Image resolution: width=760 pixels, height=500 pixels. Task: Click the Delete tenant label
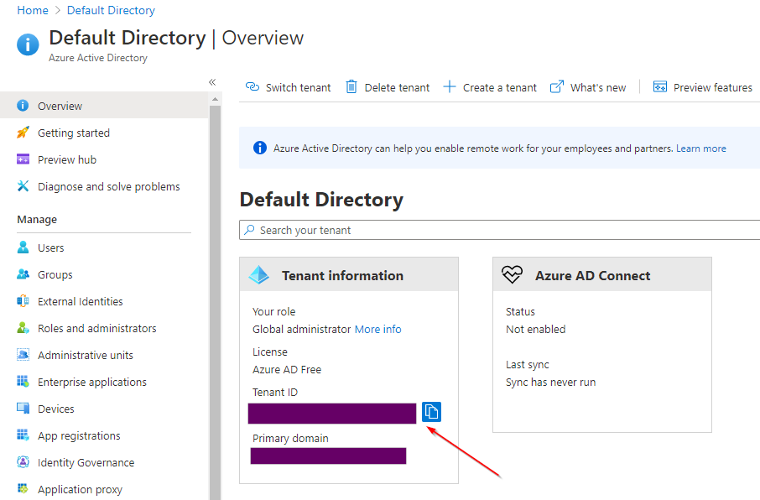[x=397, y=88]
